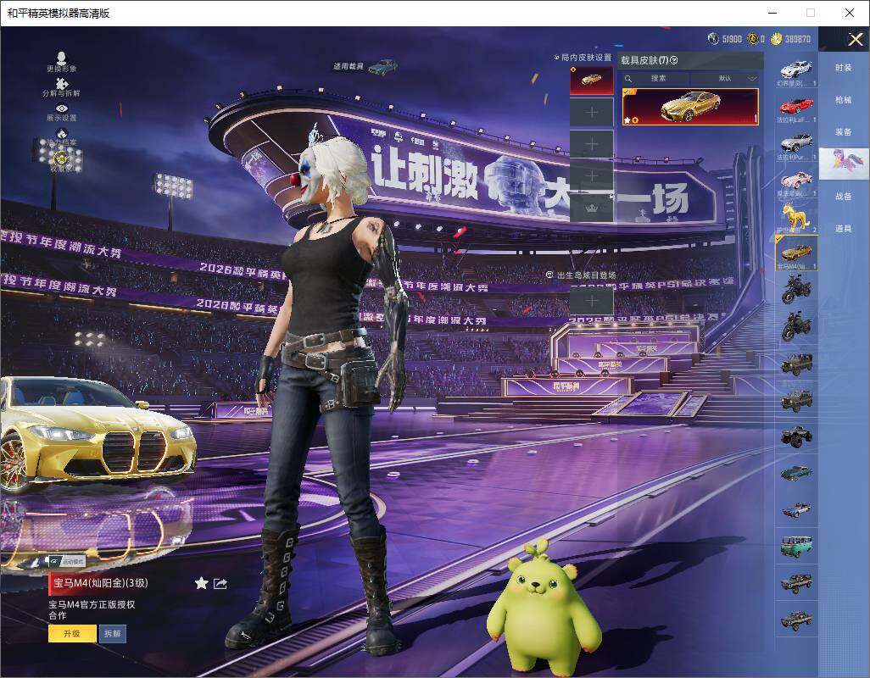Open 更换形象 character change icon
This screenshot has height=678, width=870.
point(62,58)
